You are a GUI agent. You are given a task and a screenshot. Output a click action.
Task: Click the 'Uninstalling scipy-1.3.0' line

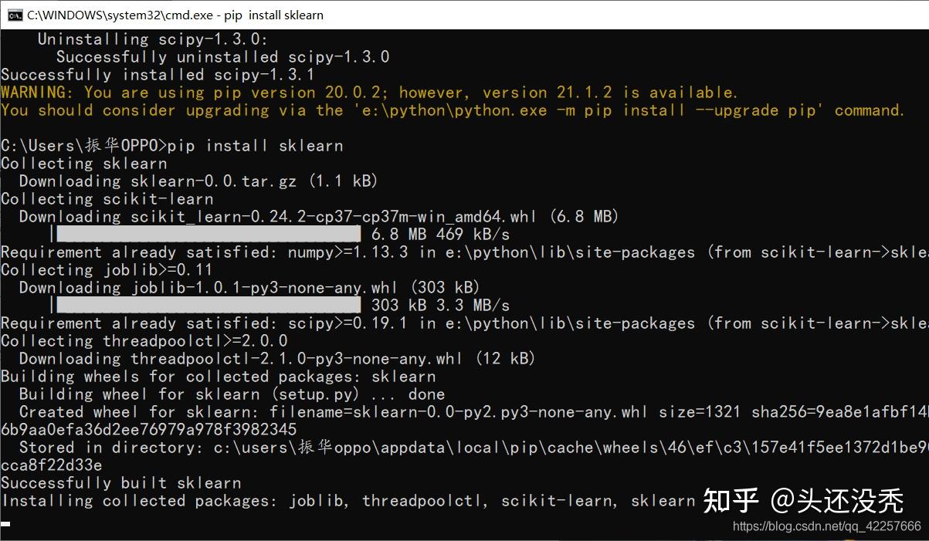[x=153, y=39]
